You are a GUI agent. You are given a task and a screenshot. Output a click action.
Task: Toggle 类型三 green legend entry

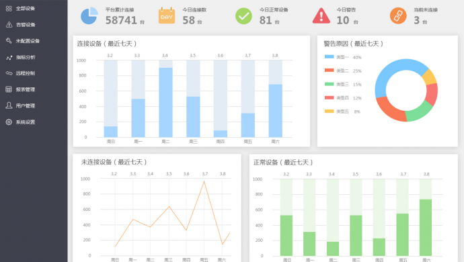343,84
